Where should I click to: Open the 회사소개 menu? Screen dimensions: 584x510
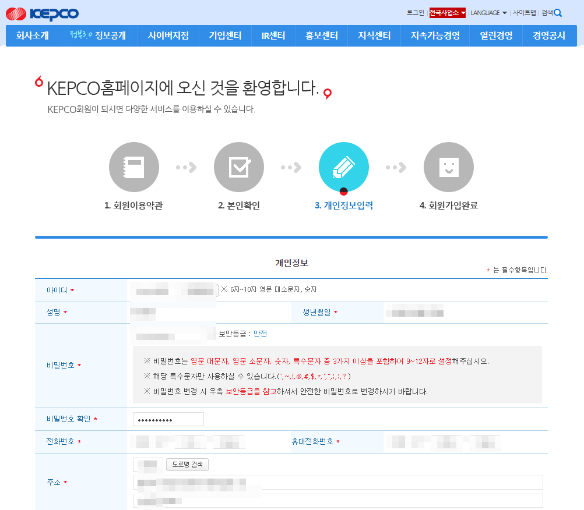point(33,36)
